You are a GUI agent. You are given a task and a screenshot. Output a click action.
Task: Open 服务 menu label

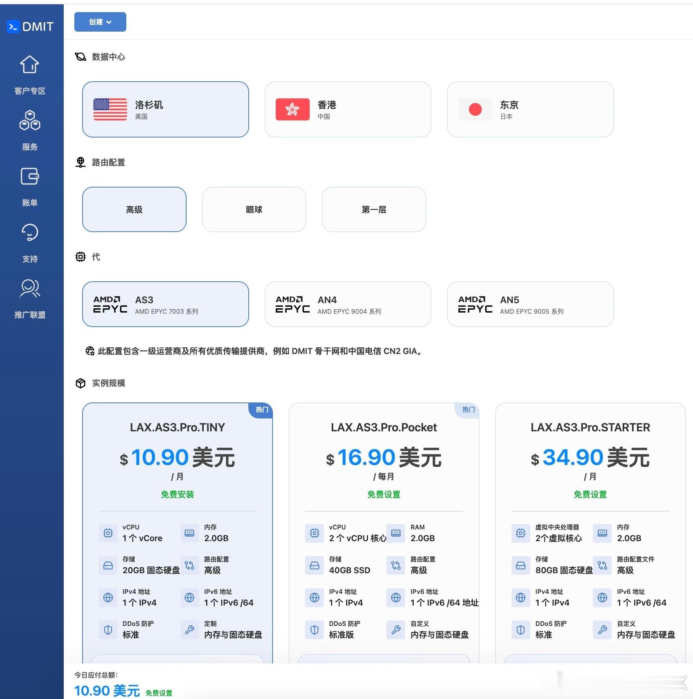point(30,147)
